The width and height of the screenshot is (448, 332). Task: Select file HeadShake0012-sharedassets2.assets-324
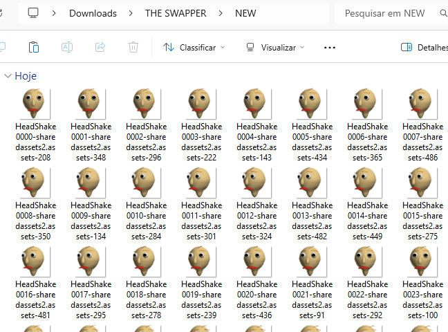pyautogui.click(x=256, y=203)
